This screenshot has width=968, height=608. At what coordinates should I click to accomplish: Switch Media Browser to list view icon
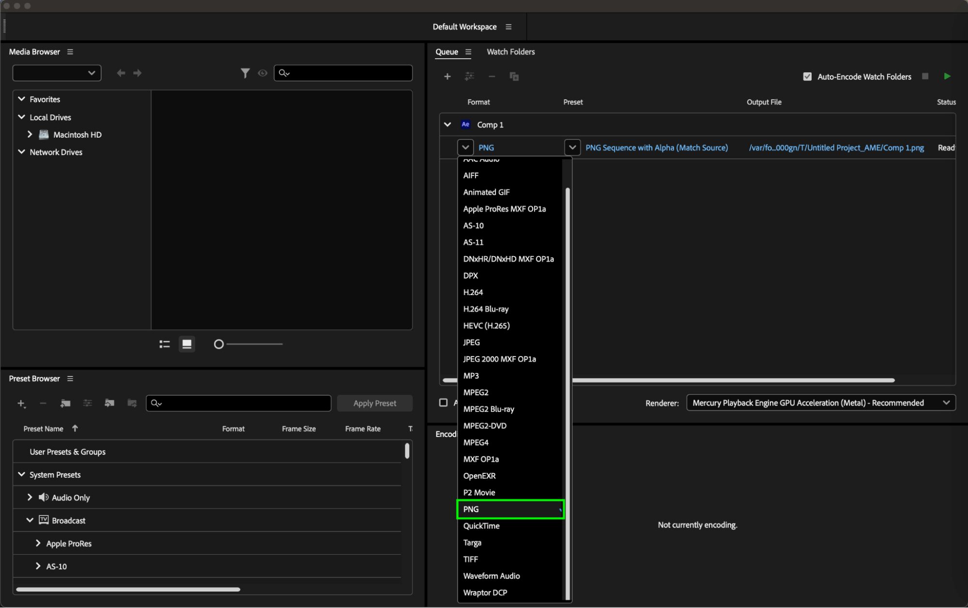165,344
